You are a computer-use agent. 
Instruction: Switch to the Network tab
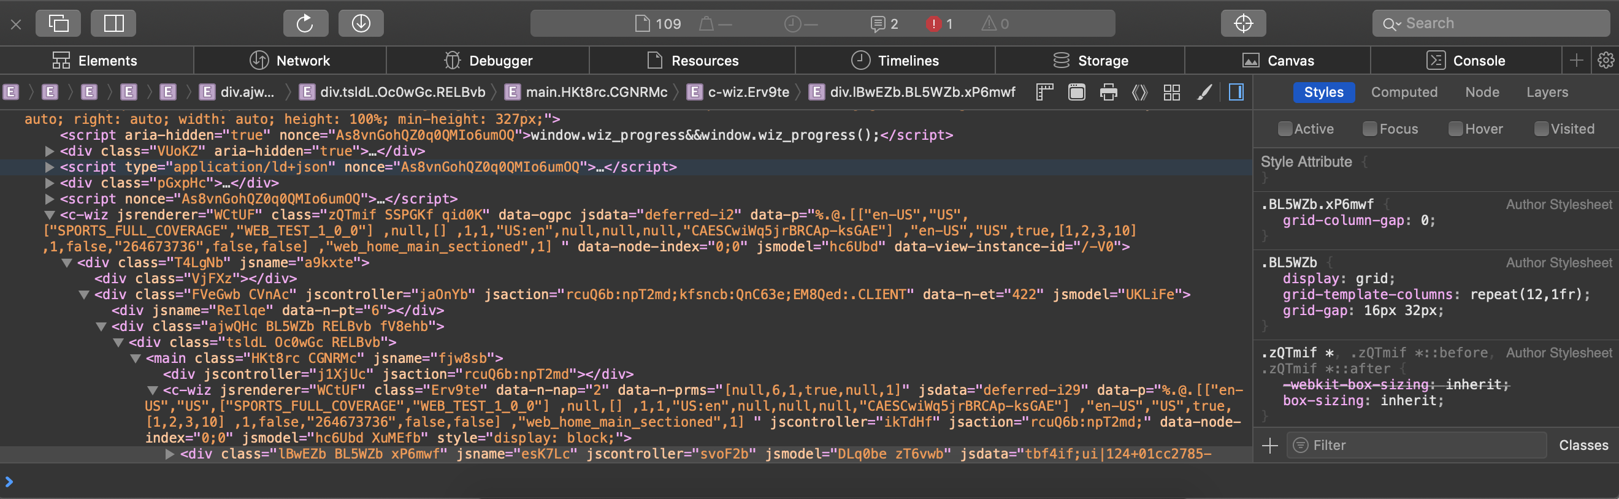pos(289,61)
